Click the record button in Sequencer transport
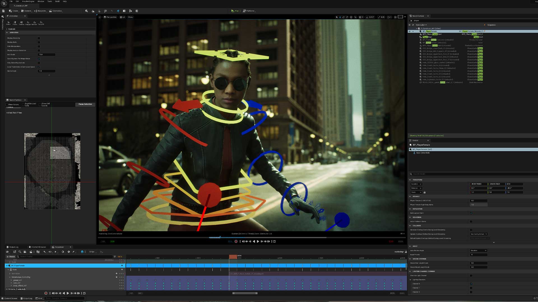Viewport: 538px width, 302px height. point(46,293)
